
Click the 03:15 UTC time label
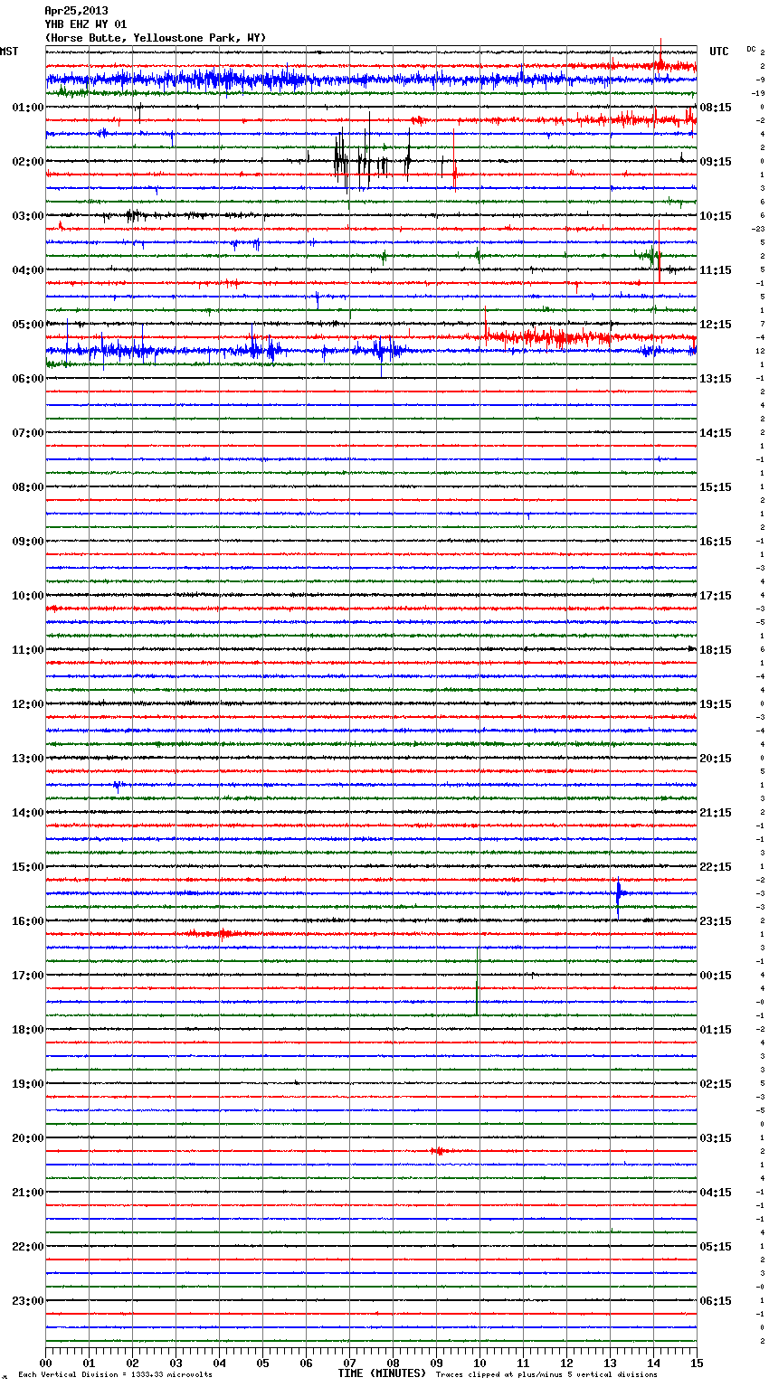[x=716, y=1138]
